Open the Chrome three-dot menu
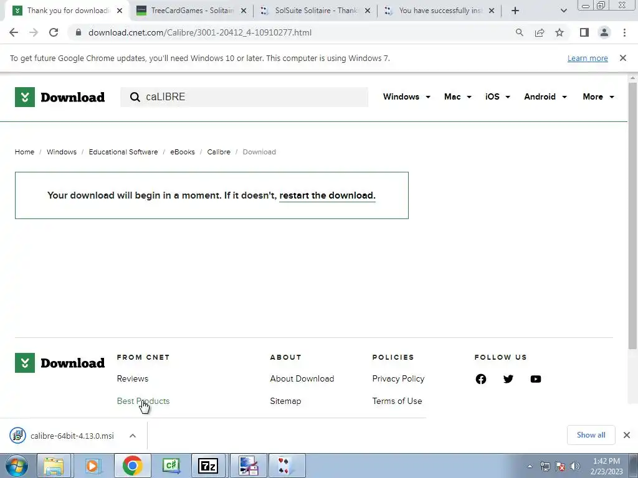Screen dimensions: 638x478 (624, 32)
